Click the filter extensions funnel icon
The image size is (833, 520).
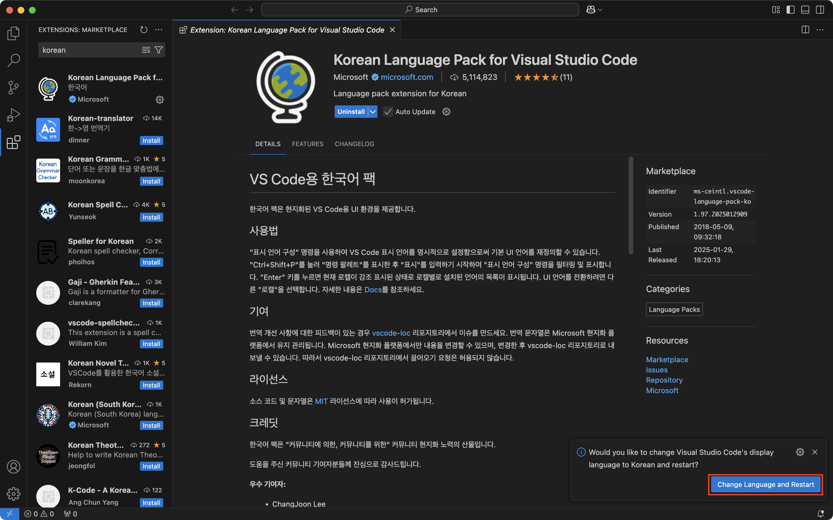[x=159, y=50]
